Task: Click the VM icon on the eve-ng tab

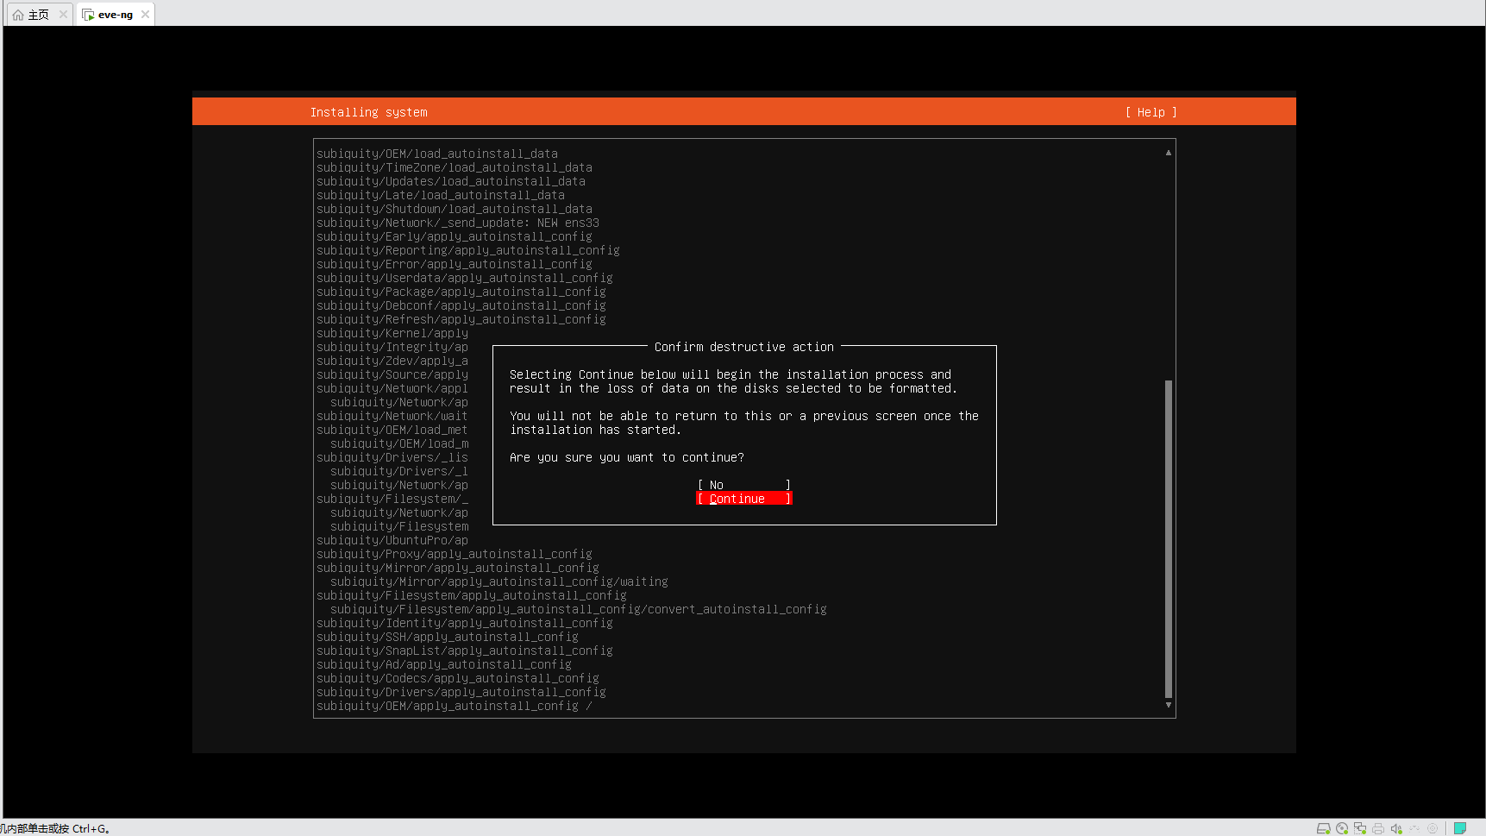Action: (88, 15)
